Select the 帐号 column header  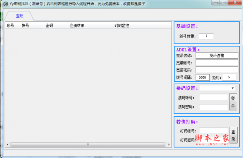(x=32, y=26)
